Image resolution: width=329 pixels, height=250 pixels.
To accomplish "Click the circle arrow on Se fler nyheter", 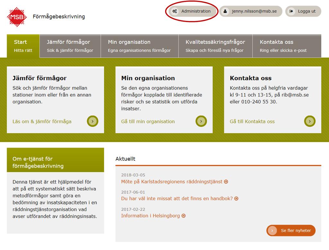I will (x=272, y=230).
